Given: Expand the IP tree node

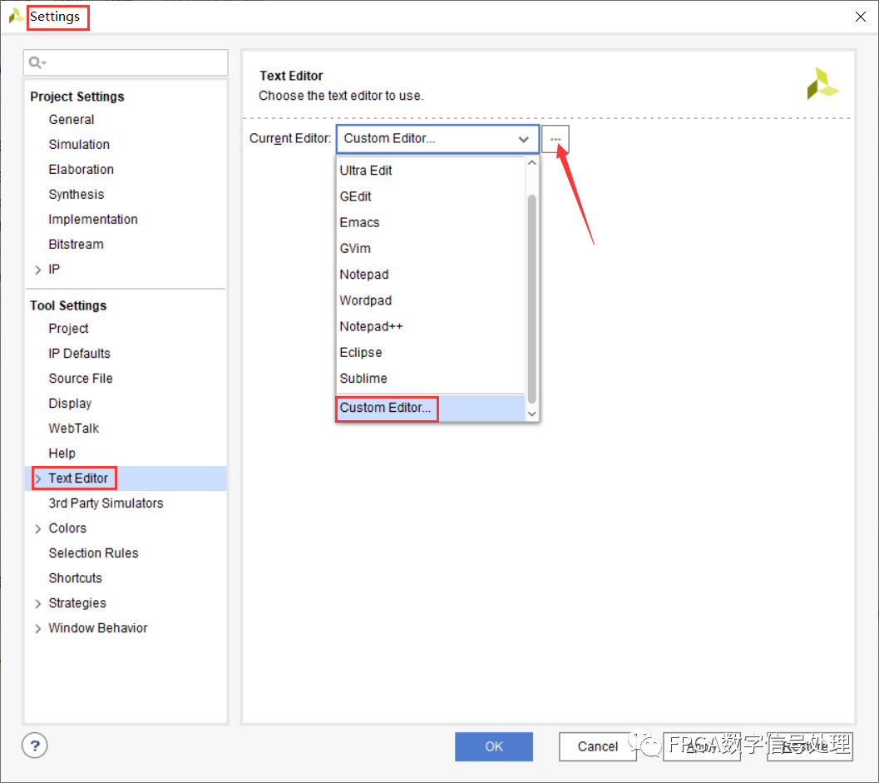Looking at the screenshot, I should coord(38,270).
